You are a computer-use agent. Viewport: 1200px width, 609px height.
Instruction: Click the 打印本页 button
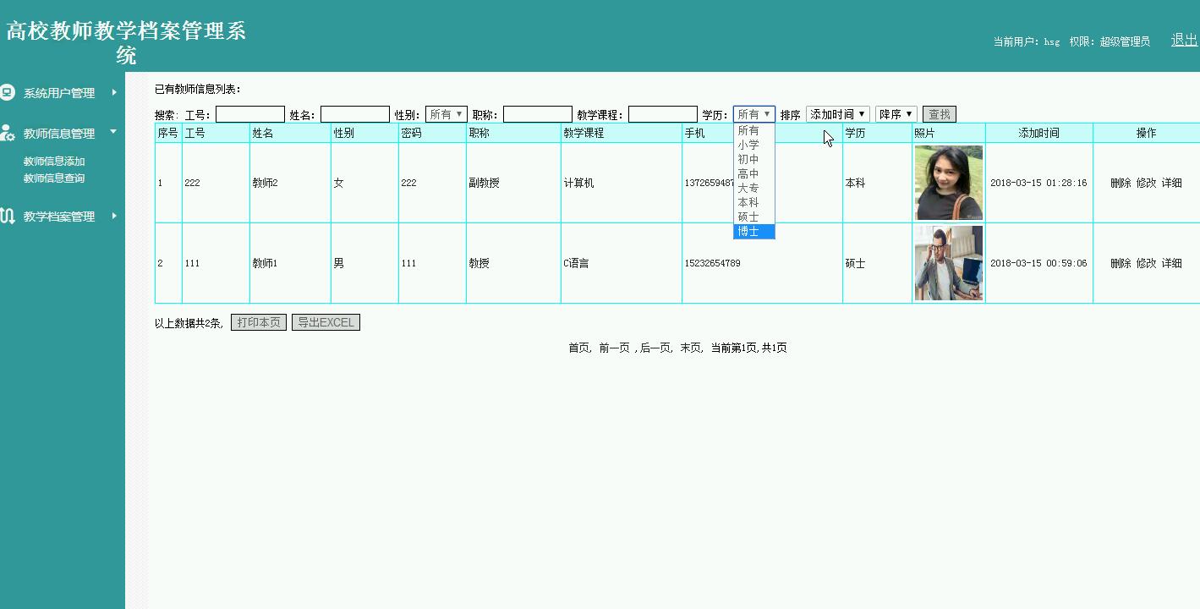coord(259,322)
